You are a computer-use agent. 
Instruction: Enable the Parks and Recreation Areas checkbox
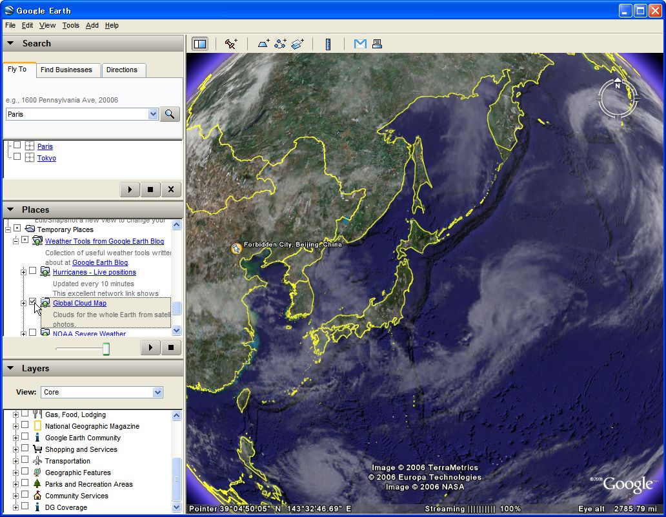[25, 483]
